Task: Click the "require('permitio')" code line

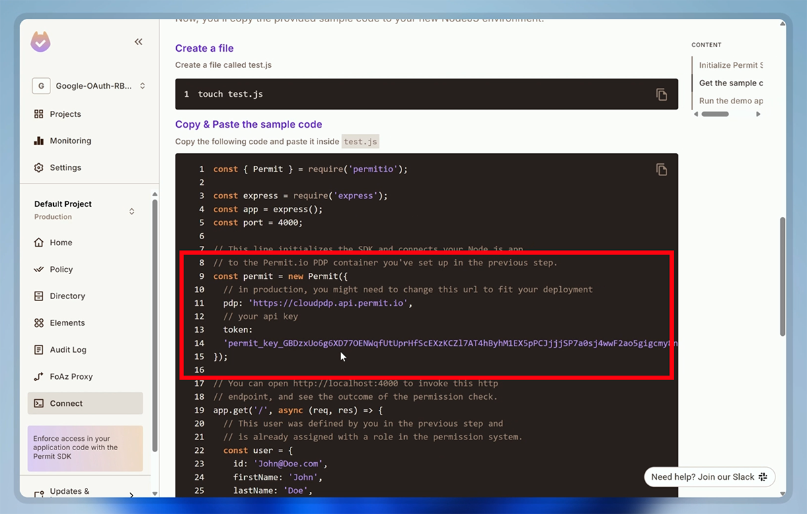Action: (311, 169)
